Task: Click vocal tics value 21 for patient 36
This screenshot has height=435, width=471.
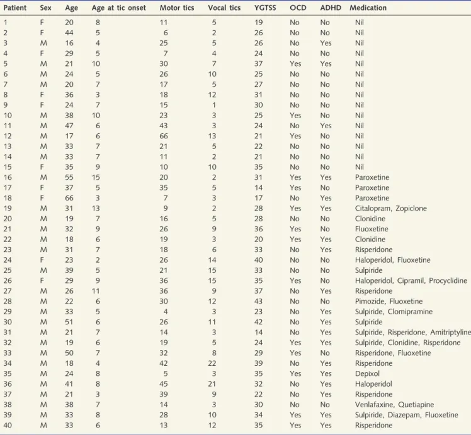Action: [x=212, y=384]
